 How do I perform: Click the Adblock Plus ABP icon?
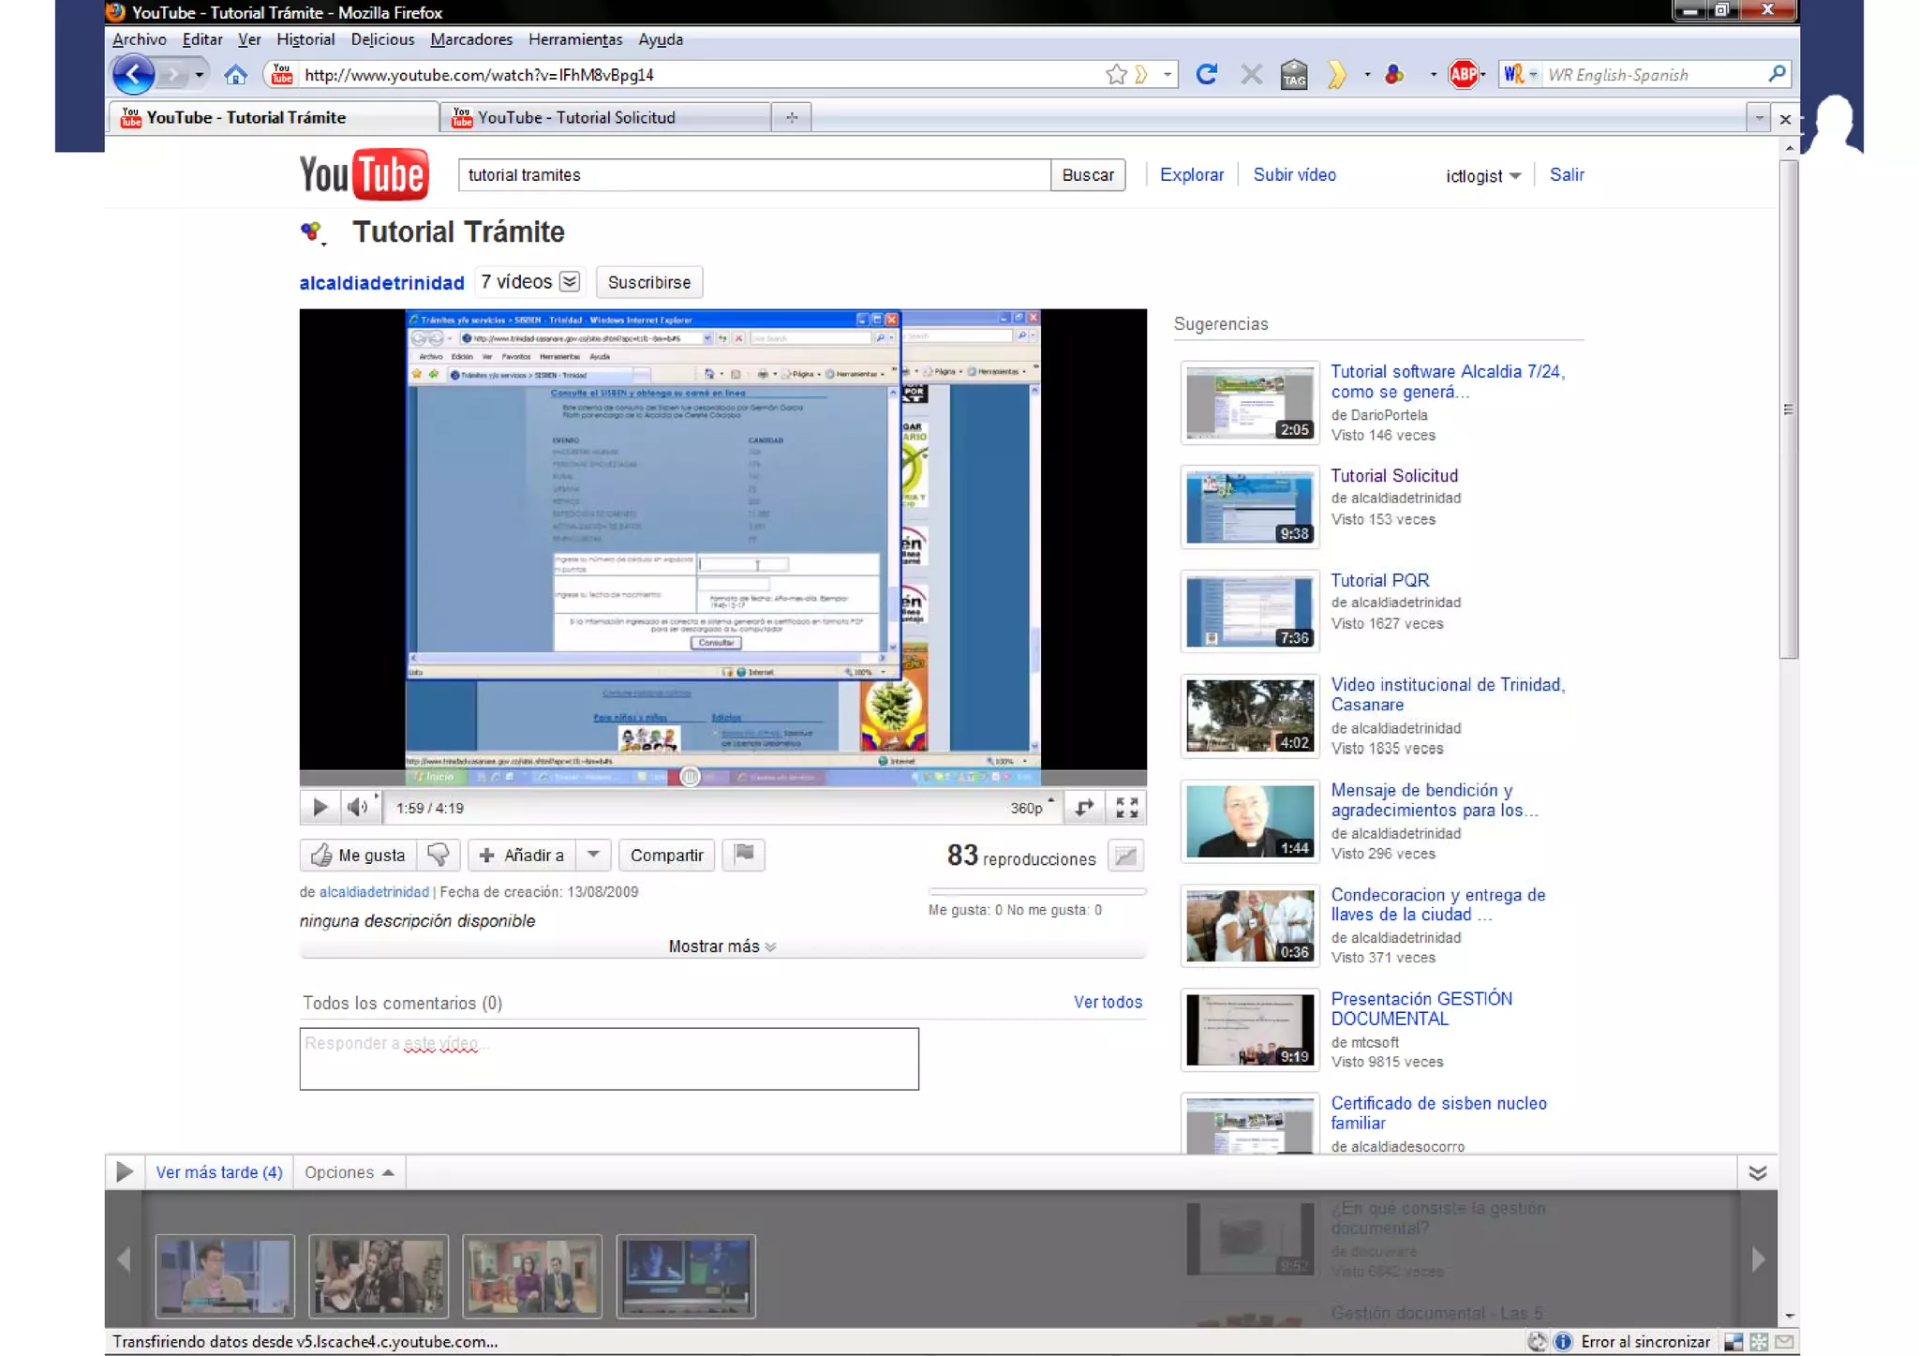[x=1463, y=74]
